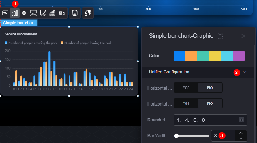Click the Rounded corners input field
This screenshot has height=143, width=257.
(210, 120)
